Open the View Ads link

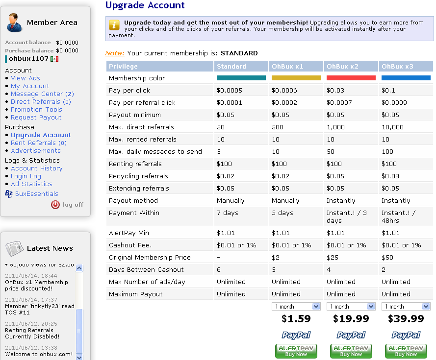[26, 78]
